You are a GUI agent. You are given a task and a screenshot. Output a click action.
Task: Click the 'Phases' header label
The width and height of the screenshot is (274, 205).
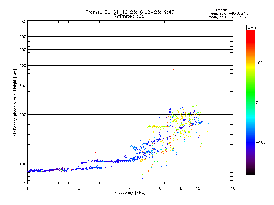point(222,10)
